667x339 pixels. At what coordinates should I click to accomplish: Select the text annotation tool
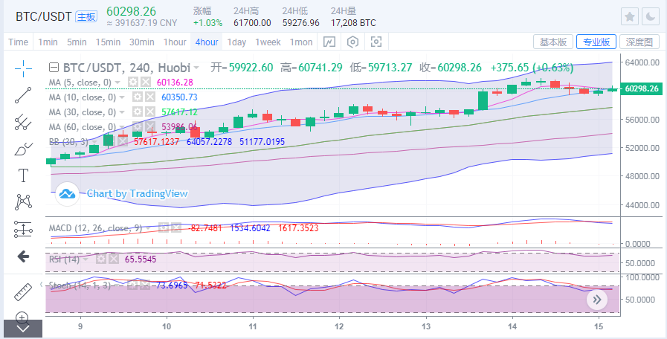23,175
